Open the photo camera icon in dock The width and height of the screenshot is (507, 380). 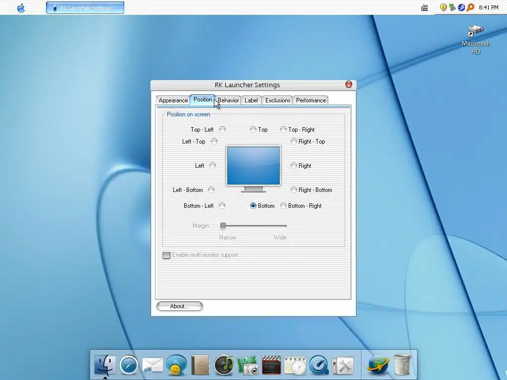(248, 365)
